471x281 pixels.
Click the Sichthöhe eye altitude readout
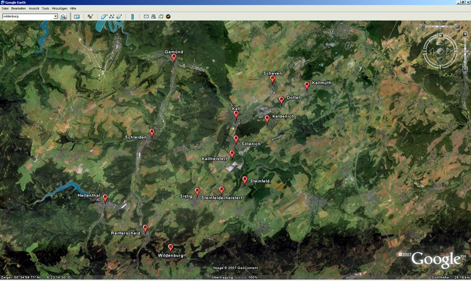pyautogui.click(x=450, y=277)
